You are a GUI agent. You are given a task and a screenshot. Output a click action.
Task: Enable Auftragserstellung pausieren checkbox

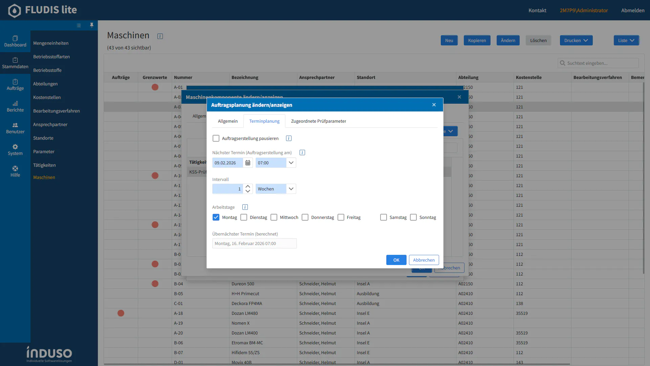pos(216,138)
